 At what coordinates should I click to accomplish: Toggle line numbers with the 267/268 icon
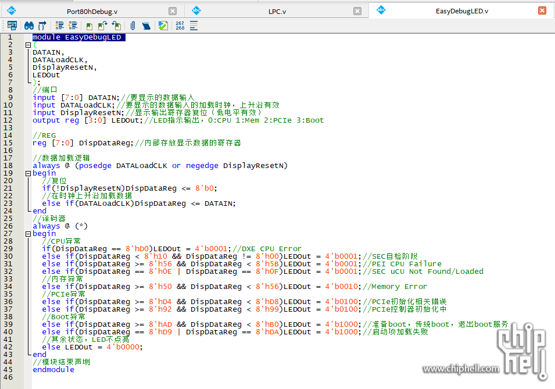coord(180,26)
